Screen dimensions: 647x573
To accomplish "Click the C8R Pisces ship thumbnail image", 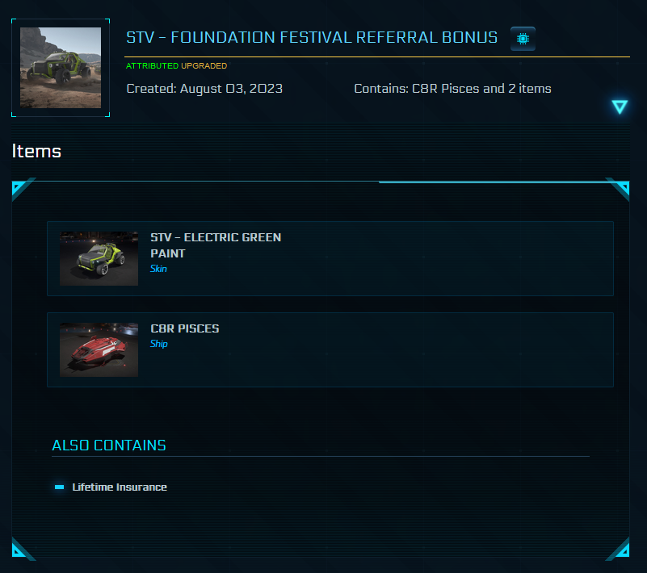I will pyautogui.click(x=99, y=349).
